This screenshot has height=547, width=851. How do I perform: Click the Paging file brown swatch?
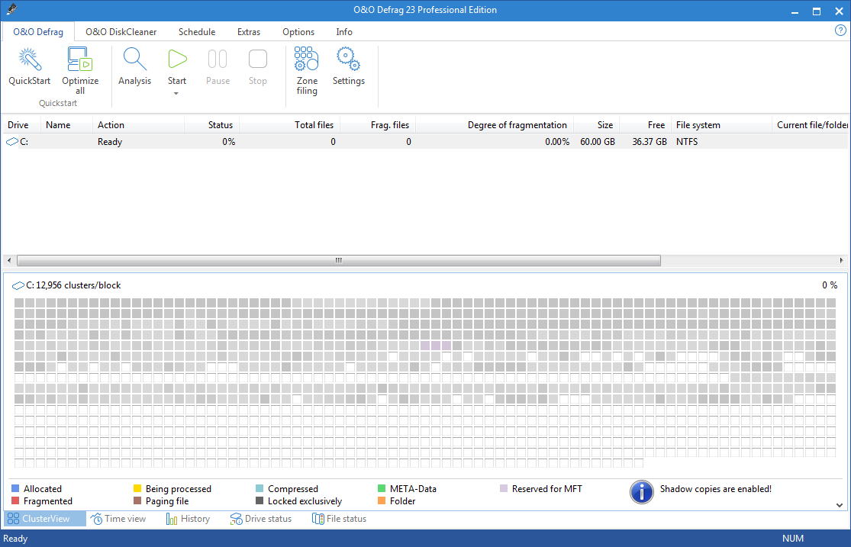tap(137, 501)
